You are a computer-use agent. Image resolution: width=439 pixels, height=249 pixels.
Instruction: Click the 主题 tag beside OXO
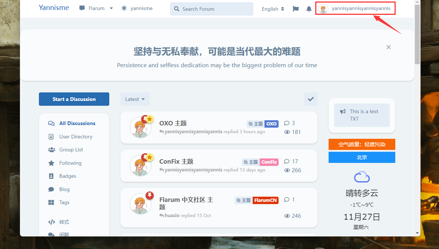[256, 124]
